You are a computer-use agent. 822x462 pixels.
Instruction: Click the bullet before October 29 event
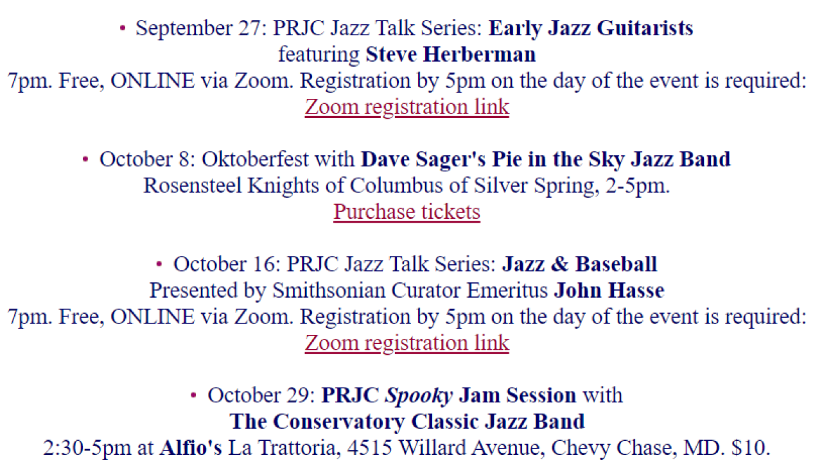tap(194, 395)
